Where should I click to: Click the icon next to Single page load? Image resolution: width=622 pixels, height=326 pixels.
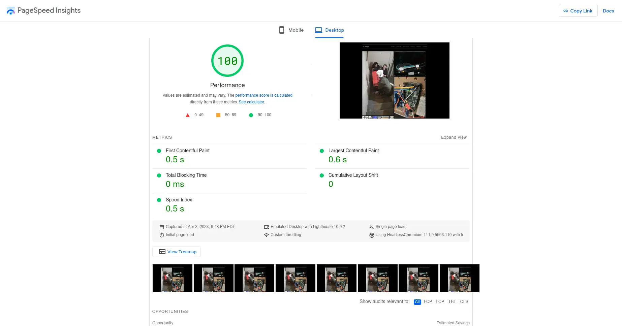(372, 227)
